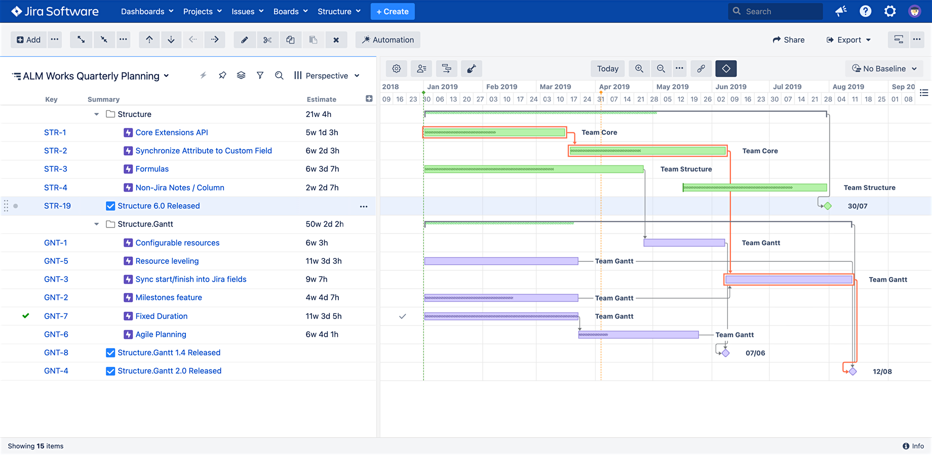This screenshot has width=932, height=455.
Task: Click the Gantt list toggle icon at right edge
Action: pyautogui.click(x=924, y=93)
